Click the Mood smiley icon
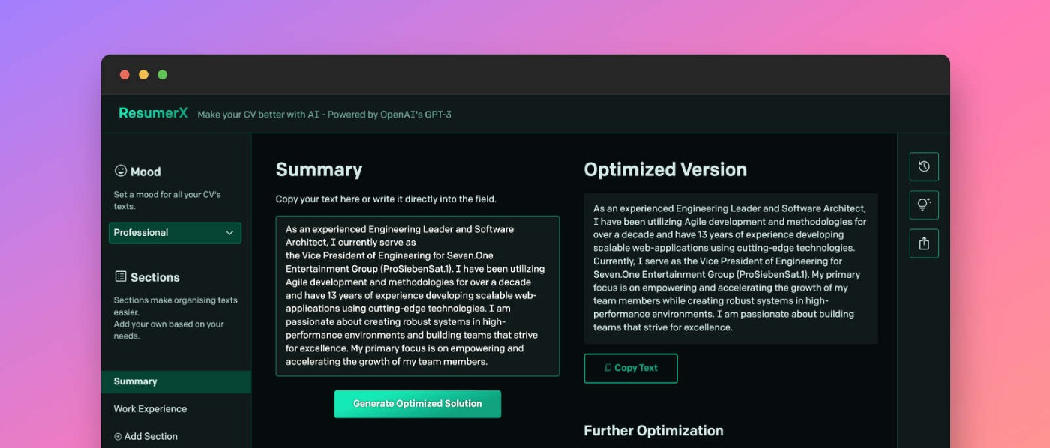Viewport: 1050px width, 448px height. pos(120,171)
